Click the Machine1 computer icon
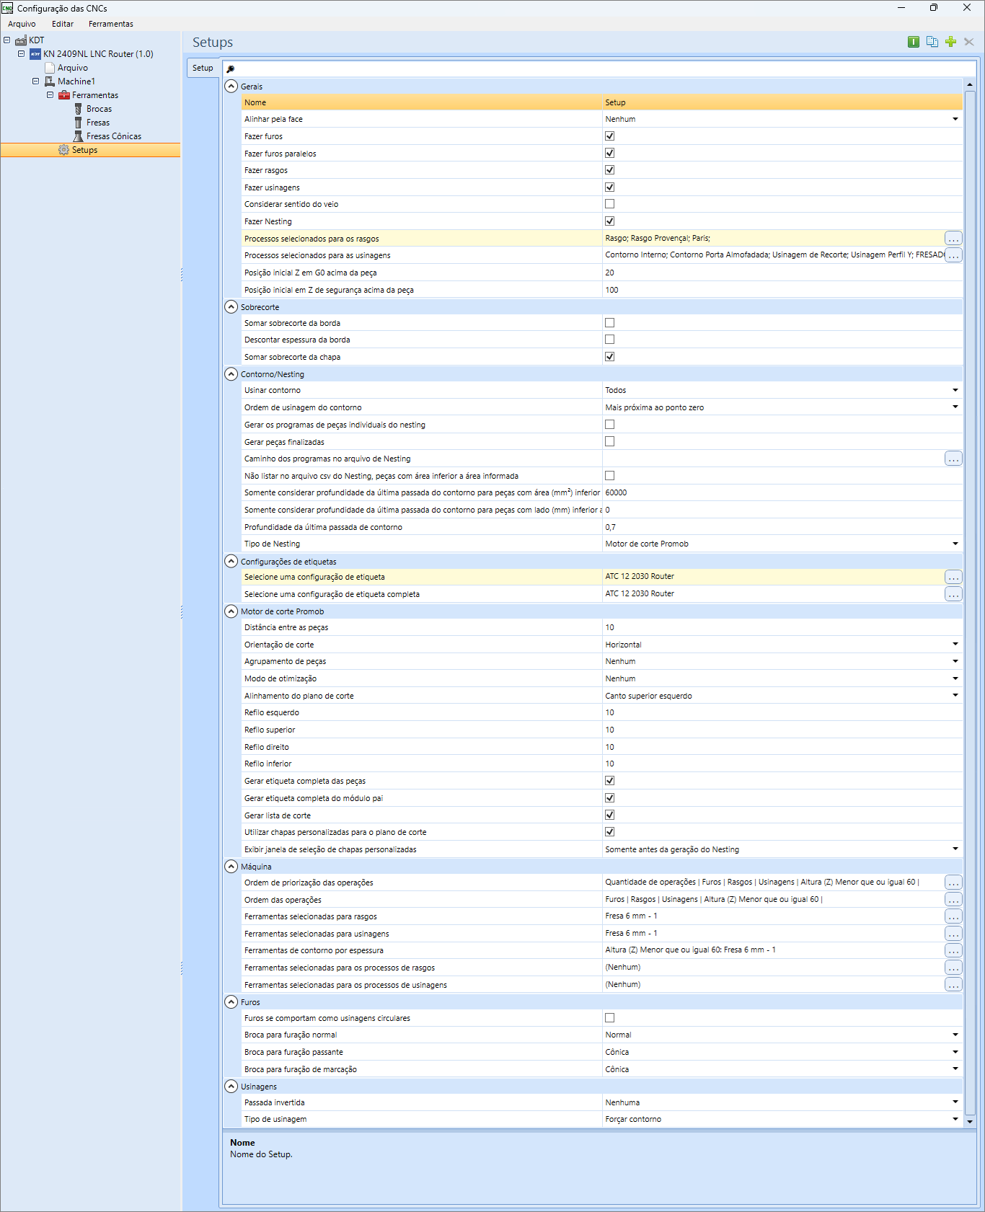This screenshot has height=1212, width=985. pyautogui.click(x=50, y=81)
